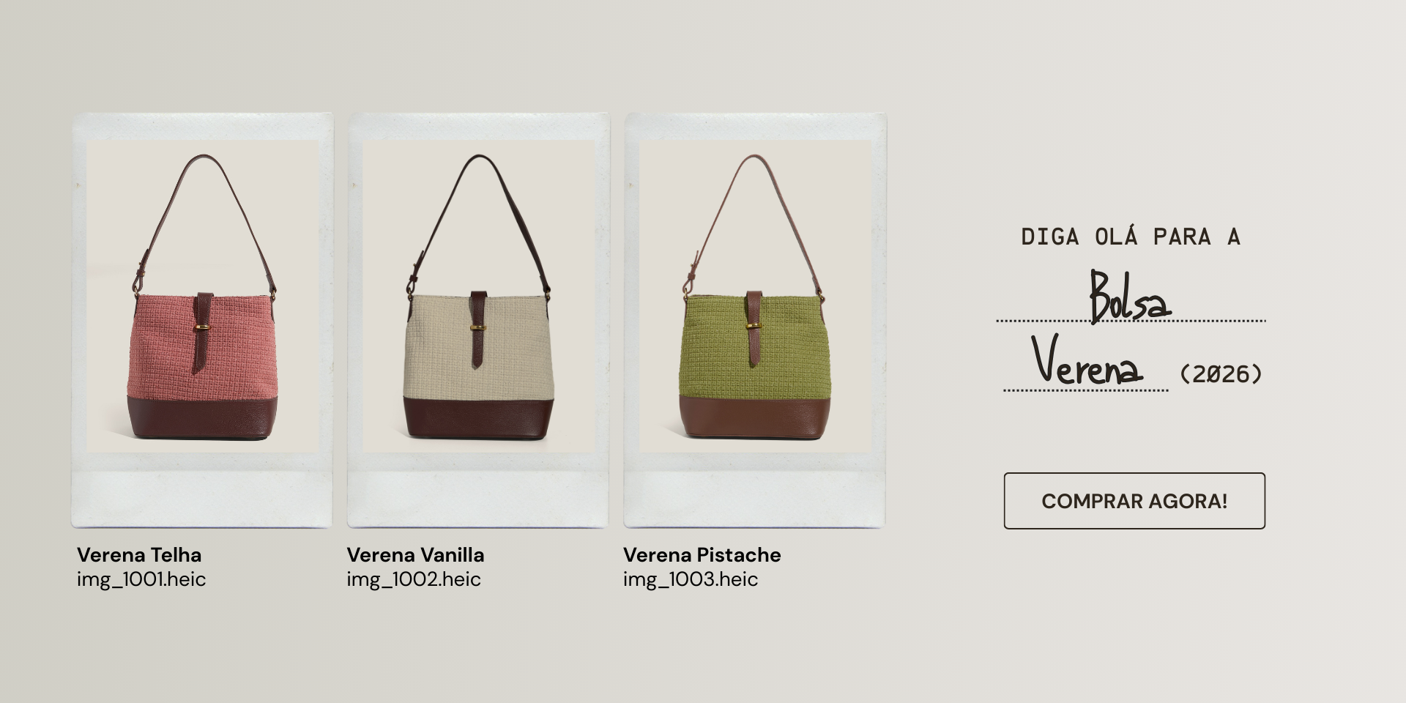The width and height of the screenshot is (1406, 703).
Task: Select the Verena Vanilla bag photo
Action: pos(479,297)
